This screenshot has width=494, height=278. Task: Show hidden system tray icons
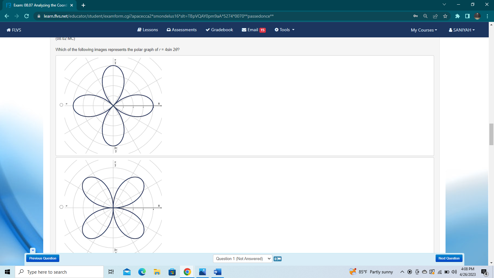[x=402, y=272]
